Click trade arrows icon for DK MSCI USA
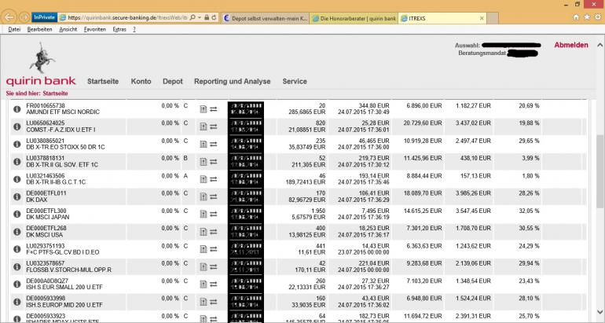 [214, 232]
